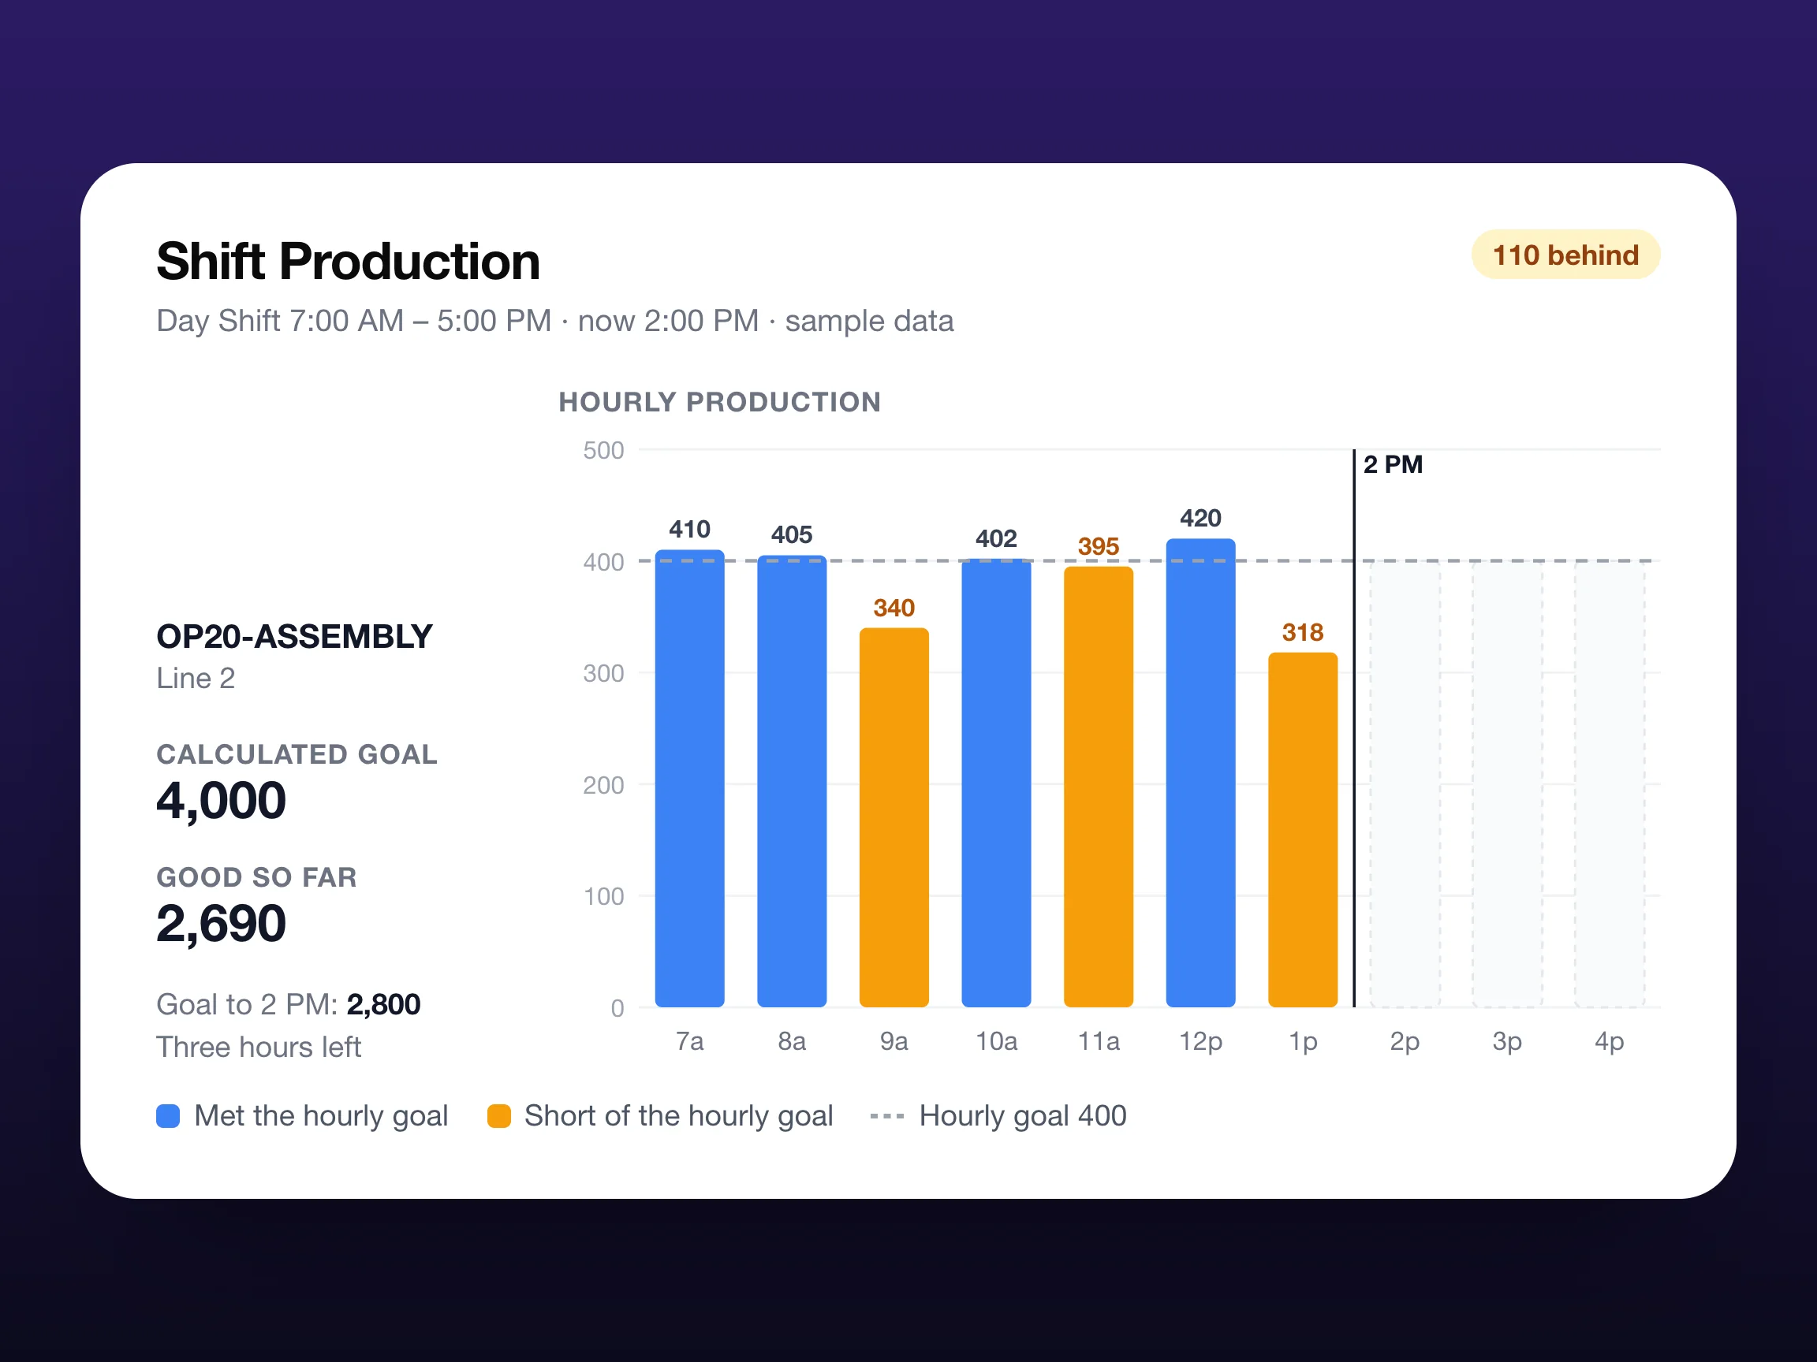Click the 'OP20-ASSEMBLY' station name
Screen dimensions: 1817x1362
pos(294,637)
